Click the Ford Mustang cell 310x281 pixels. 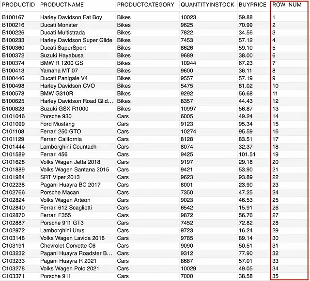[57, 124]
